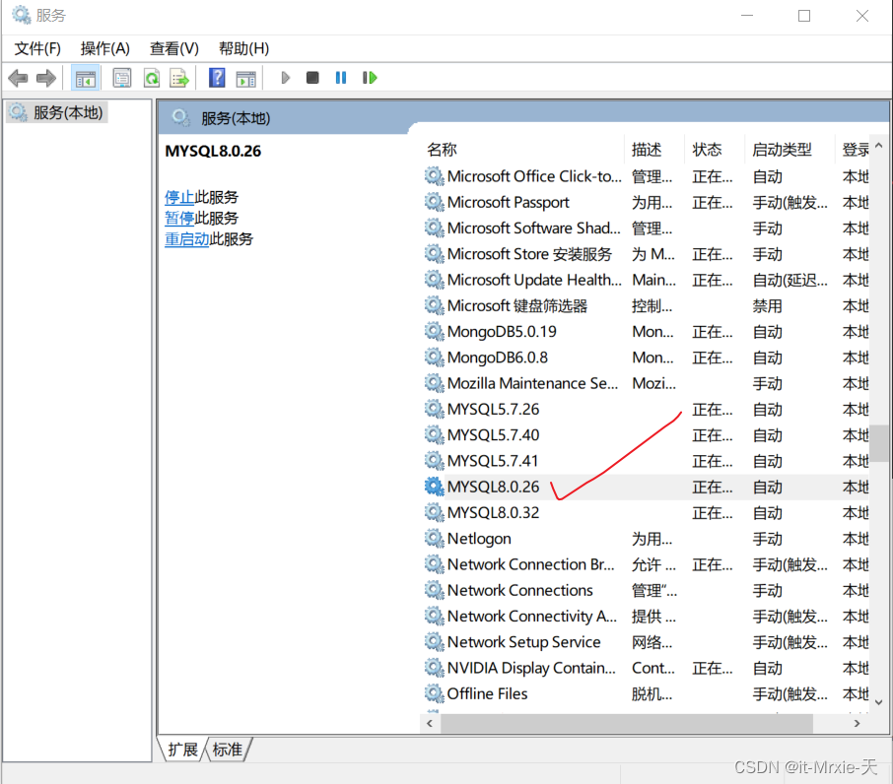The image size is (893, 784).
Task: Switch to the 扩展 tab
Action: 182,750
